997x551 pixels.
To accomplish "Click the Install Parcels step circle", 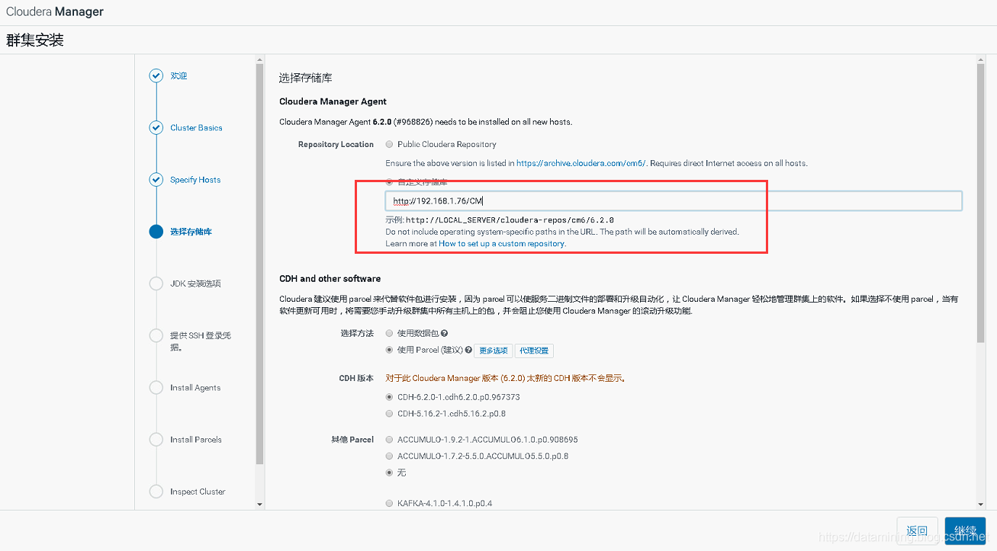I will point(156,440).
